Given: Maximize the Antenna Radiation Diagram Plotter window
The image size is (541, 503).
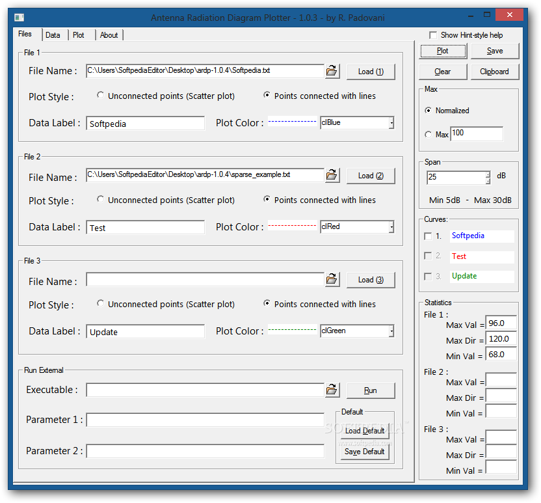Looking at the screenshot, I should pyautogui.click(x=487, y=15).
